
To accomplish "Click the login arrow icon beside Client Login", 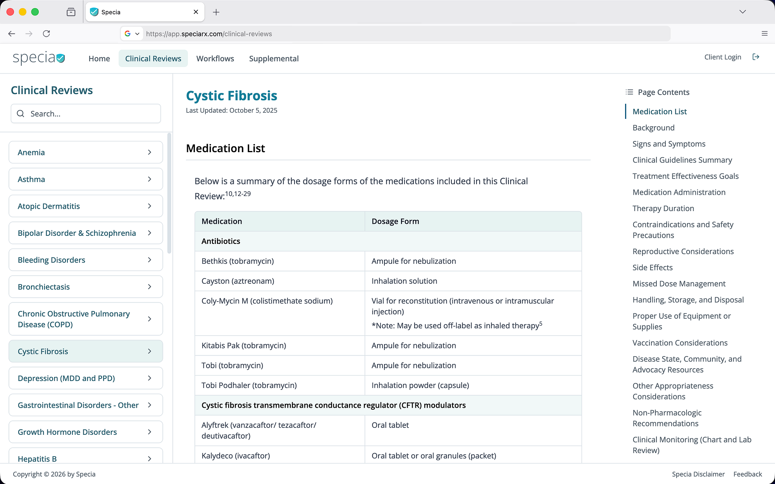I will pos(756,57).
